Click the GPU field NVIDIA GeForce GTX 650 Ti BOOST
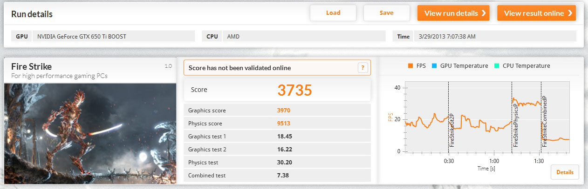588x189 pixels. (x=114, y=36)
